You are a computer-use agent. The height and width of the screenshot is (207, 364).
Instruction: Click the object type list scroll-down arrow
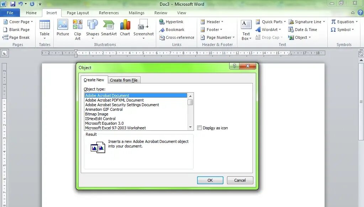190,127
